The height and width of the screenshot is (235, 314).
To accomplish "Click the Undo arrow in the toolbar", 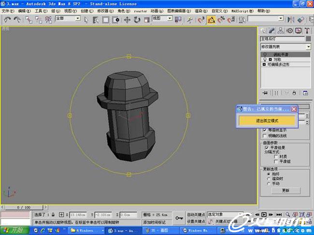I will (x=7, y=20).
